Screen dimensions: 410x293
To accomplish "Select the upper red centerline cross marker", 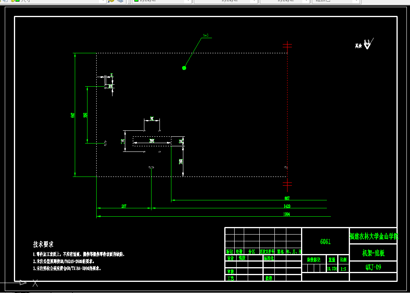I will (x=287, y=45).
